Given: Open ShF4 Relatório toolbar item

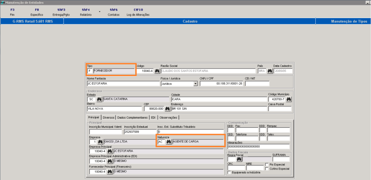Looking at the screenshot, I should (x=86, y=12).
